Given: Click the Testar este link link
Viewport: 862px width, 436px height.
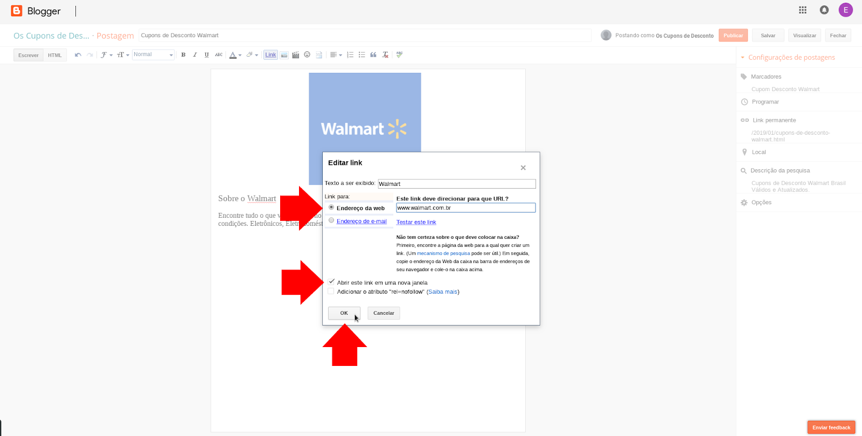Looking at the screenshot, I should (x=416, y=222).
